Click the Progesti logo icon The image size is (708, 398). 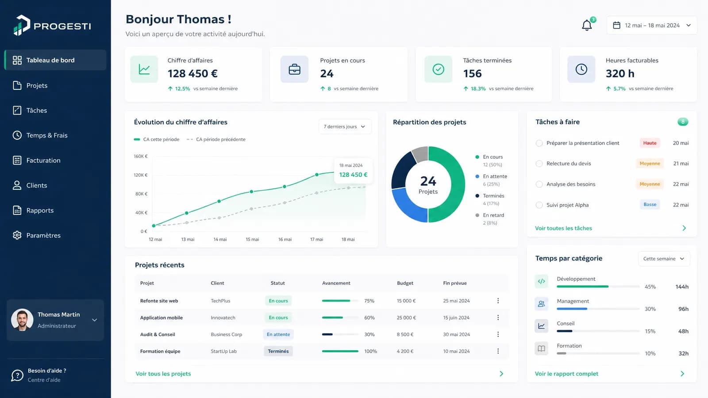(22, 25)
